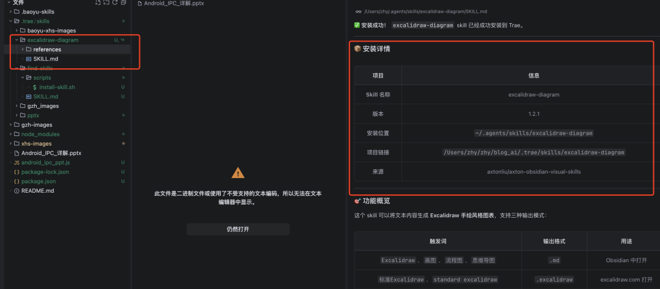Click the new file icon in explorer header
Screen dimensions: 660x289
[x=98, y=2]
